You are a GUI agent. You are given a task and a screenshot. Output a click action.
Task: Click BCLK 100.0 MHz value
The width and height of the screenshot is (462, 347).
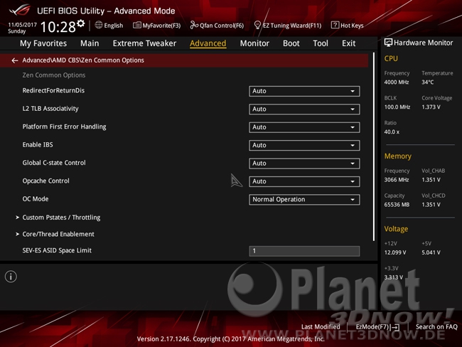pyautogui.click(x=397, y=107)
